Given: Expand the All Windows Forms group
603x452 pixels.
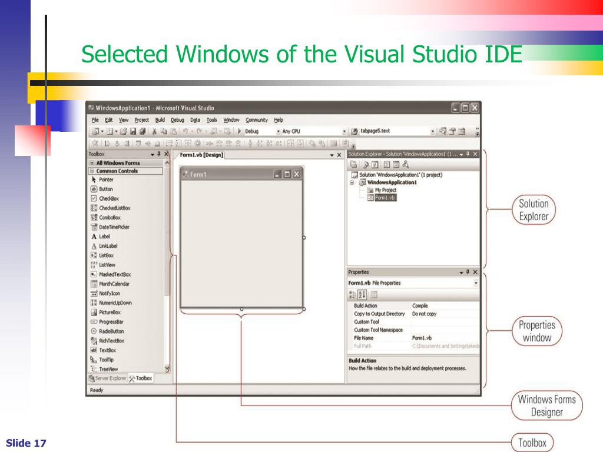Looking at the screenshot, I should pyautogui.click(x=92, y=163).
